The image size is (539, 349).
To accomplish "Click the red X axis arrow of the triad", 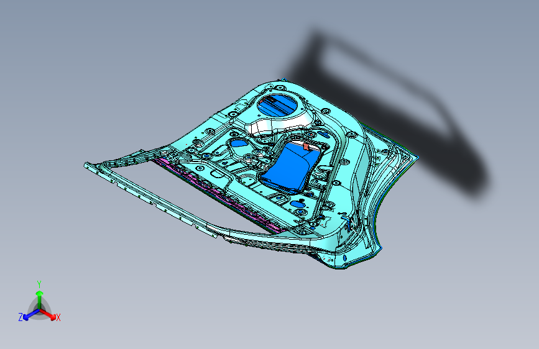I will point(49,315).
